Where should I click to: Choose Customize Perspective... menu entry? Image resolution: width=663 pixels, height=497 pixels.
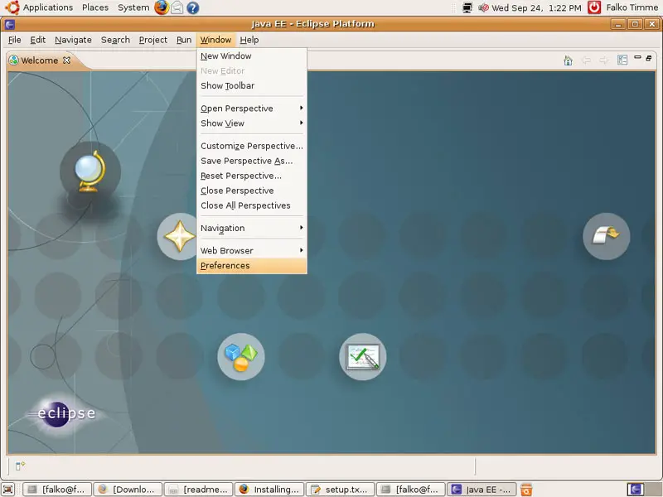[252, 146]
